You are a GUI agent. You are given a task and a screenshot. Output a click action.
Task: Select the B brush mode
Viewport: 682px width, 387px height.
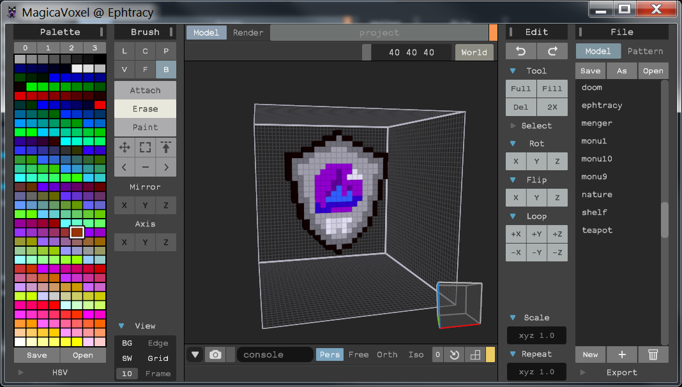tap(166, 69)
